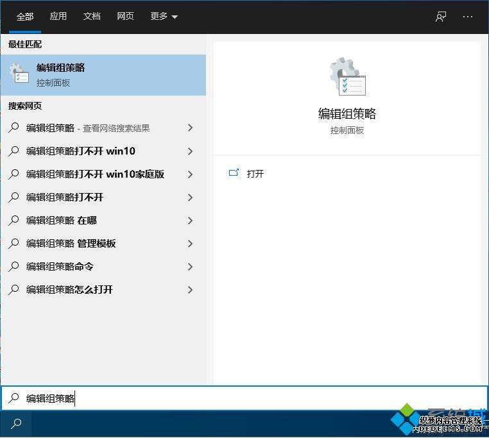Screen dimensions: 489x438
Task: Click magnifier icon beside 怎么打开 suggestion
Action: pos(13,289)
